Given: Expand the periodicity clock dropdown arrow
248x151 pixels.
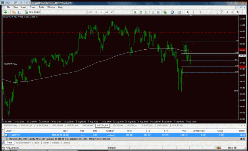Looking at the screenshot, I should 175,12.
